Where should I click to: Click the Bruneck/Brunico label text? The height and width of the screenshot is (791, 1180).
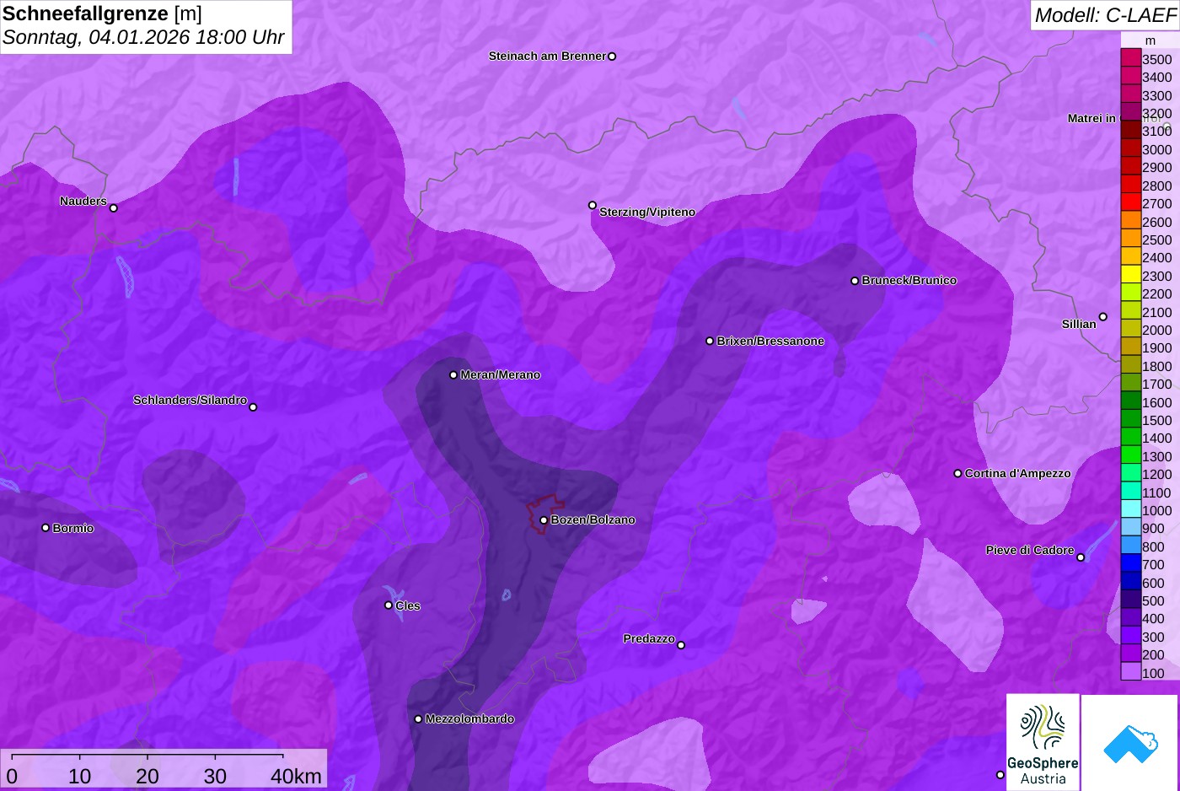(x=909, y=281)
